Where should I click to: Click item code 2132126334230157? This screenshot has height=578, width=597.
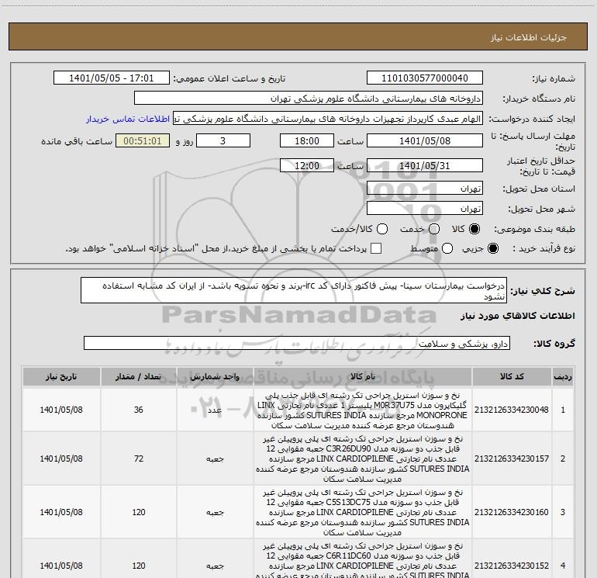512,459
